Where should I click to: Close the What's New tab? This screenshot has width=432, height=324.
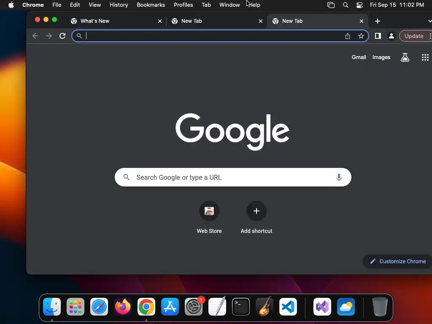click(x=160, y=21)
